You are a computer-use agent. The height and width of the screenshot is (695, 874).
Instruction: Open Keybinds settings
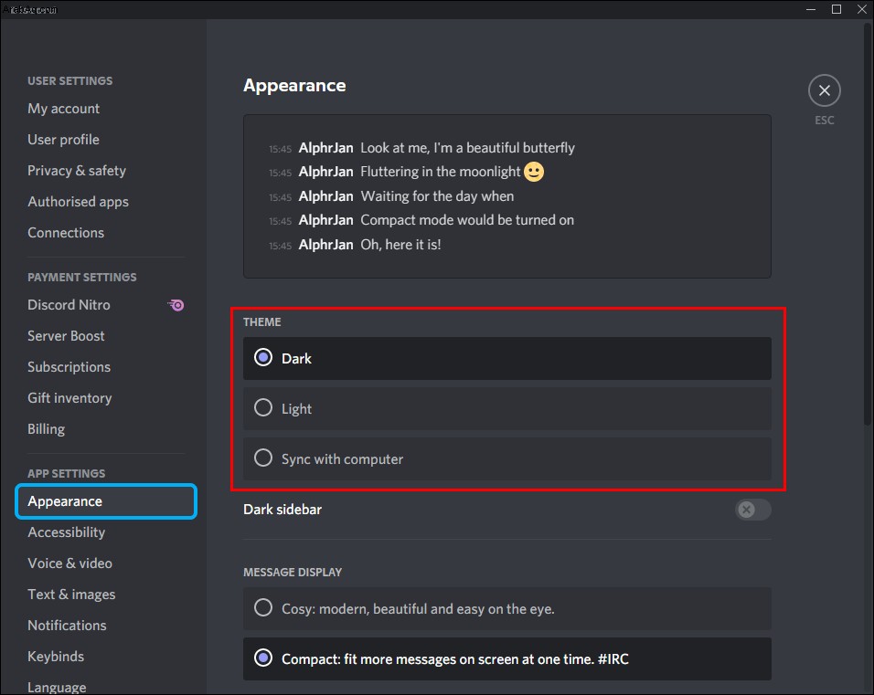click(x=56, y=656)
